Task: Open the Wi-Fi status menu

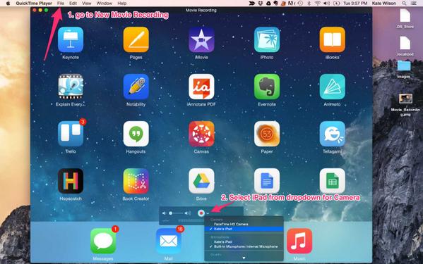Action: click(x=318, y=4)
